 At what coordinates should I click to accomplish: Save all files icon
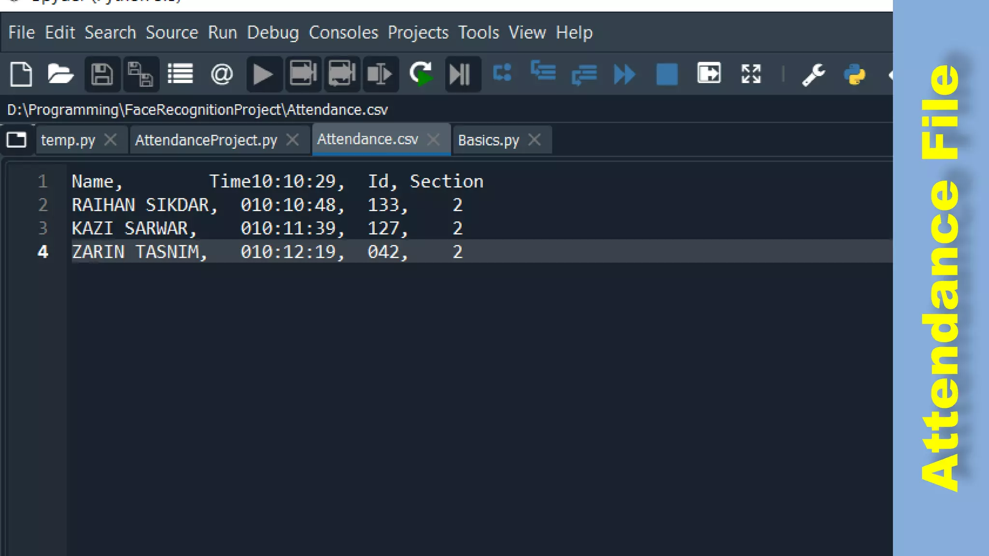click(141, 74)
